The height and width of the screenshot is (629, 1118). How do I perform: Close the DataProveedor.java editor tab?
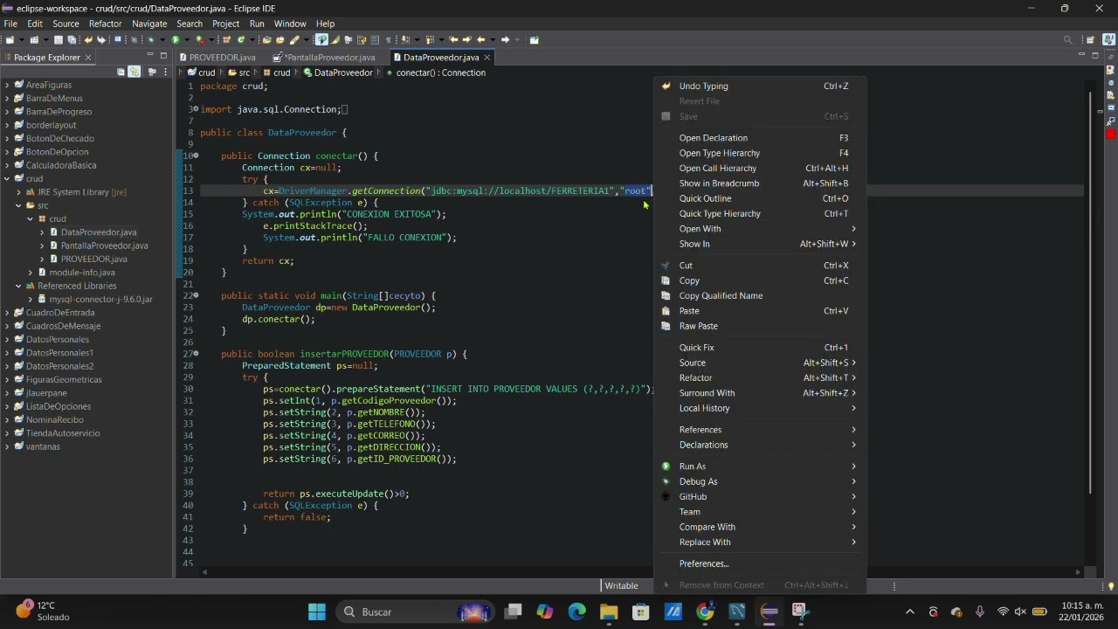487,58
